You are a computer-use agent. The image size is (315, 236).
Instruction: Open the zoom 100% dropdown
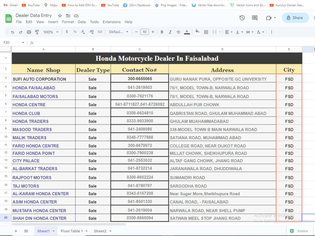coord(51,32)
